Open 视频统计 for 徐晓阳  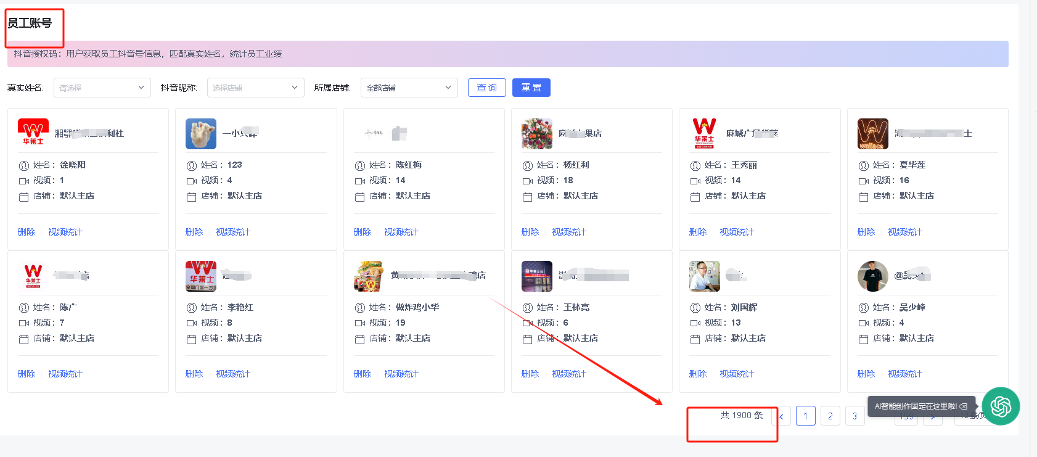pyautogui.click(x=65, y=232)
